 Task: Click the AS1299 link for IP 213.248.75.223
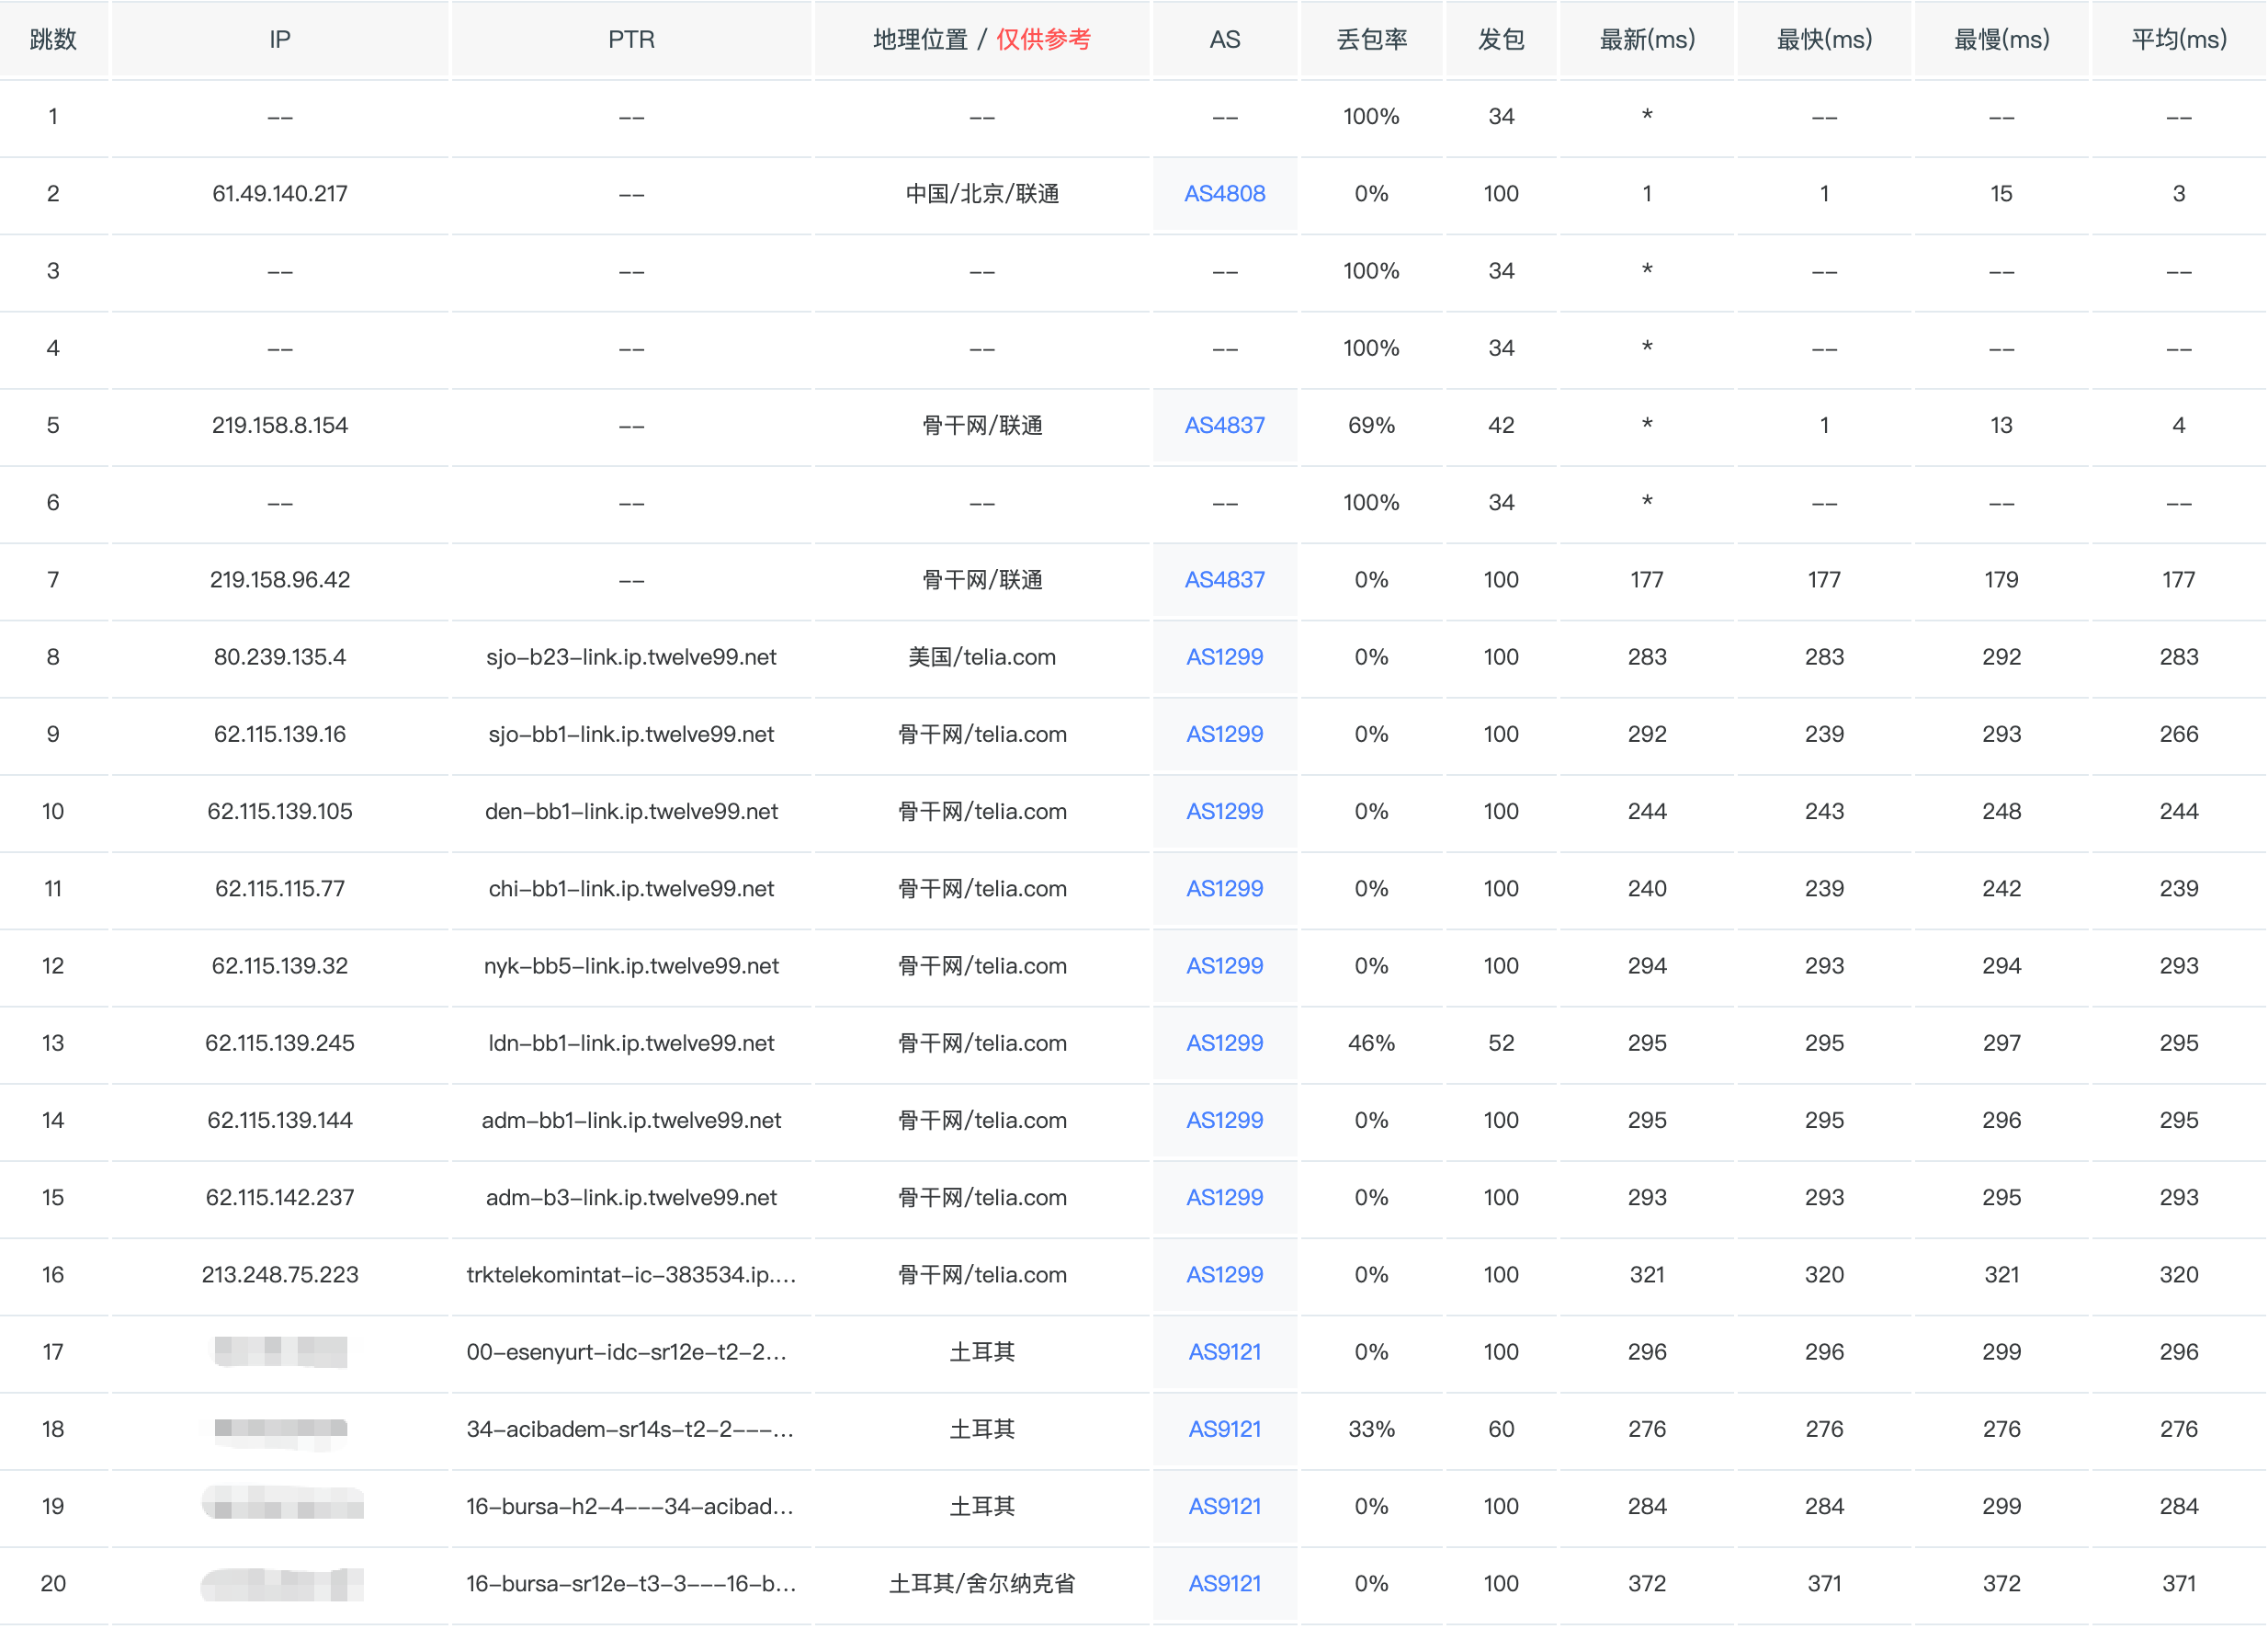(x=1224, y=1274)
